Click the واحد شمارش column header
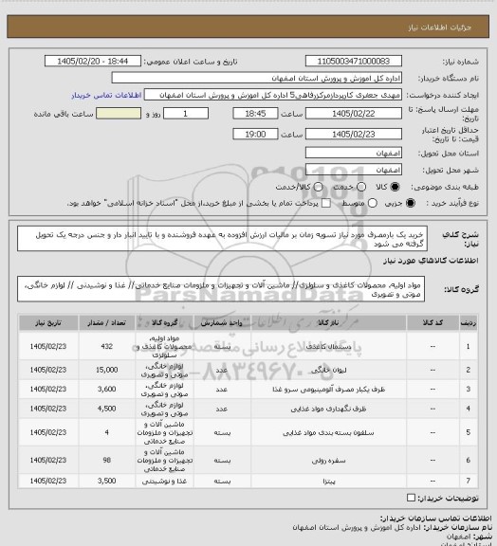 pos(222,323)
